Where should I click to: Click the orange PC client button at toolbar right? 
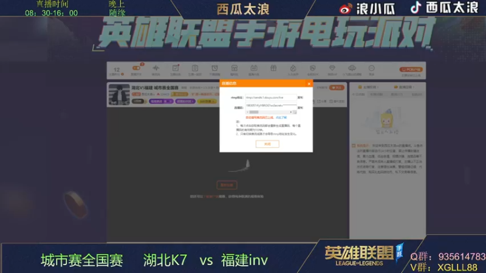(x=411, y=69)
